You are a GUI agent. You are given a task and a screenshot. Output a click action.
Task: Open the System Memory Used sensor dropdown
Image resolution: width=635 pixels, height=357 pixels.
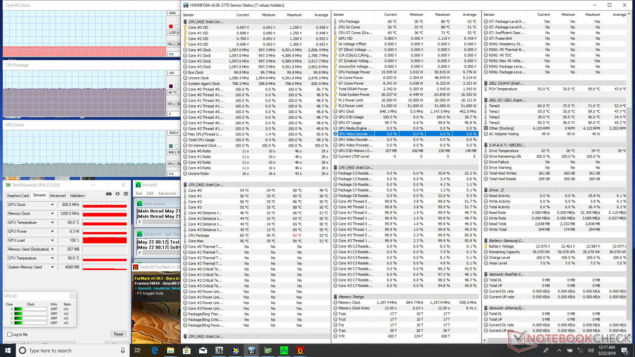click(x=52, y=267)
